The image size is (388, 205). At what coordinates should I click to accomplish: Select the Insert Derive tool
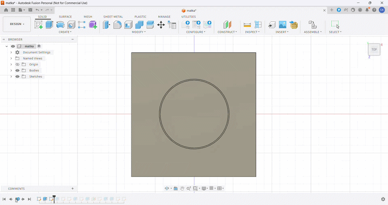click(x=272, y=25)
